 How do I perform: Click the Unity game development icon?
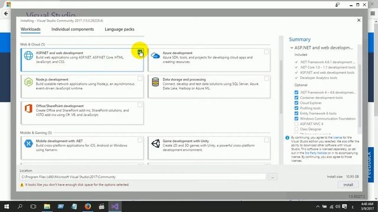[155, 144]
